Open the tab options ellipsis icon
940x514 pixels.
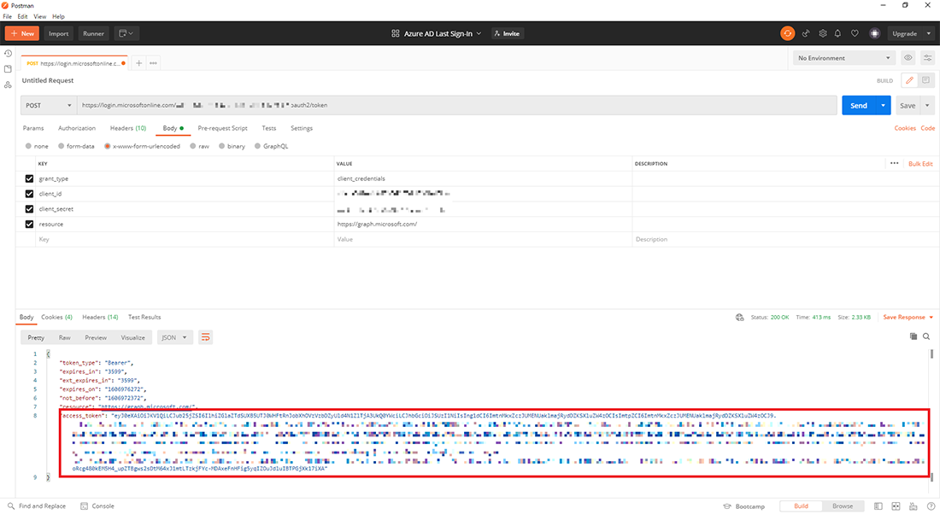click(x=153, y=63)
